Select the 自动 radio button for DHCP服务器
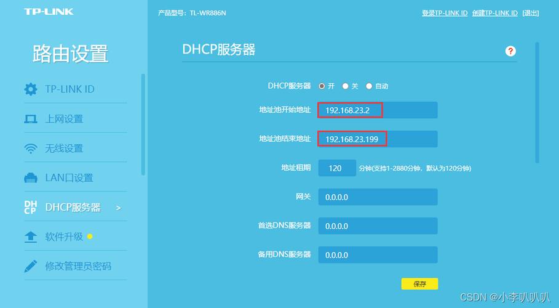 [x=369, y=86]
